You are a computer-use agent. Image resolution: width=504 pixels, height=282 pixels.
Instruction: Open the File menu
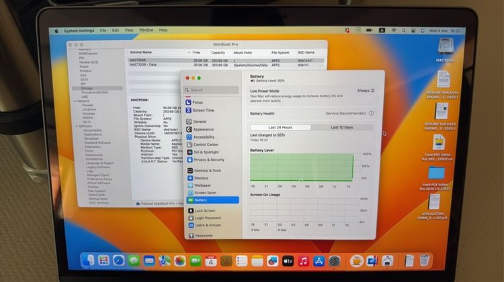(103, 30)
